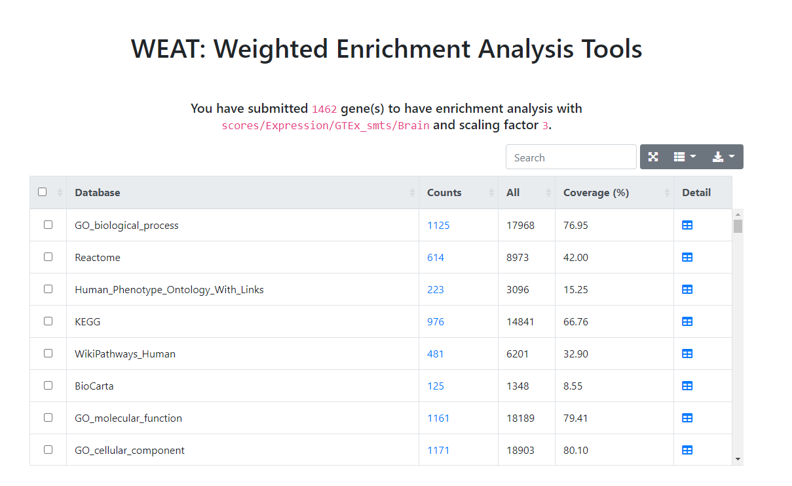Open detail table icon for Reactome

coord(687,257)
